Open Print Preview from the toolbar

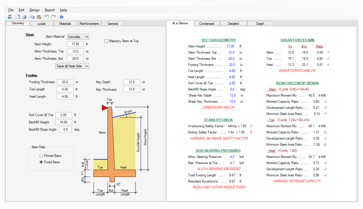point(18,16)
